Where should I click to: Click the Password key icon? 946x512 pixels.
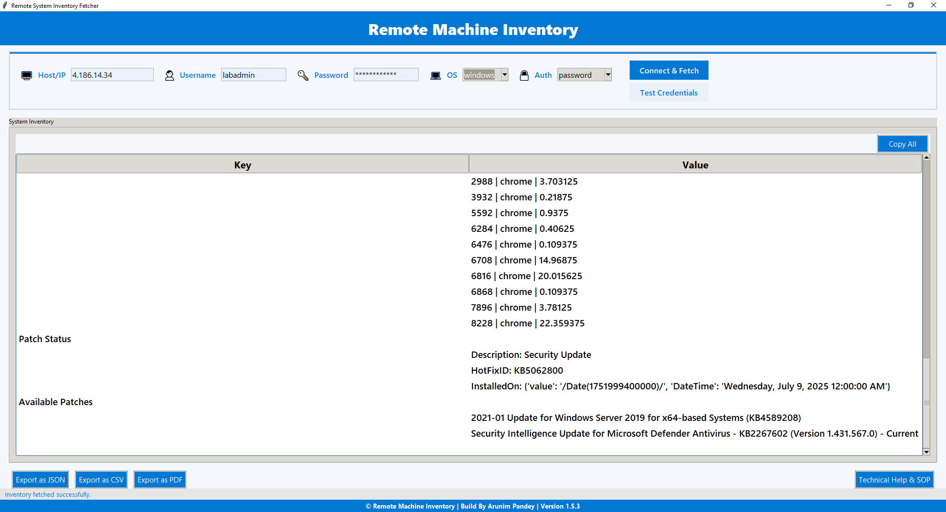tap(302, 75)
